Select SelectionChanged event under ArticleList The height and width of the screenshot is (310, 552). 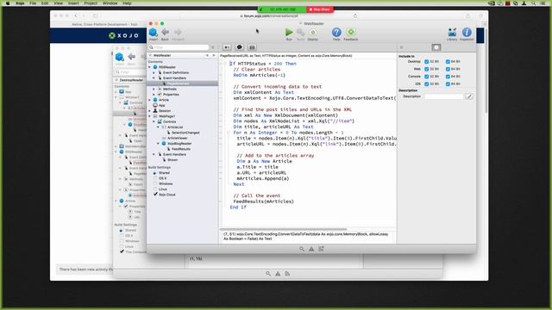185,133
